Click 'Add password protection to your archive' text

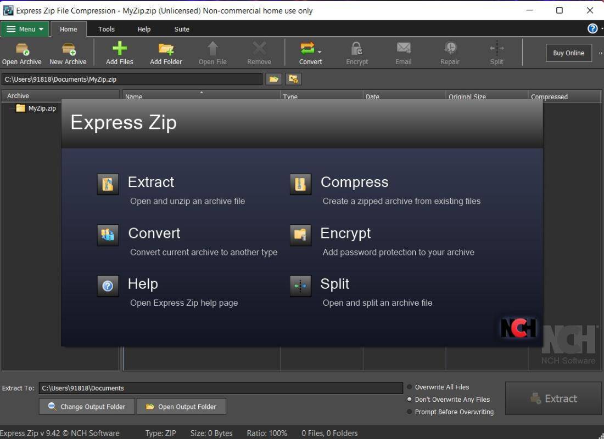click(398, 252)
